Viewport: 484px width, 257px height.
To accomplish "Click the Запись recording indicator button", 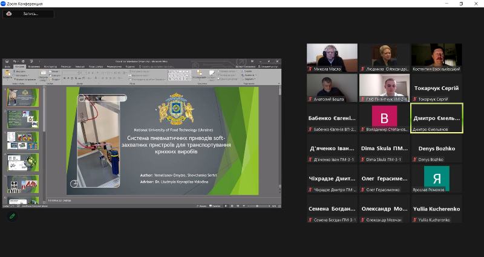I will click(x=28, y=13).
